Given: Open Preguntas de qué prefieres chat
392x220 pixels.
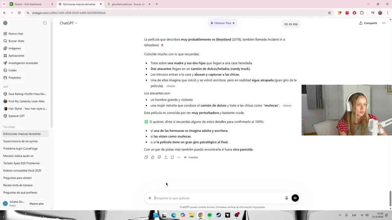Looking at the screenshot, I should [x=25, y=193].
